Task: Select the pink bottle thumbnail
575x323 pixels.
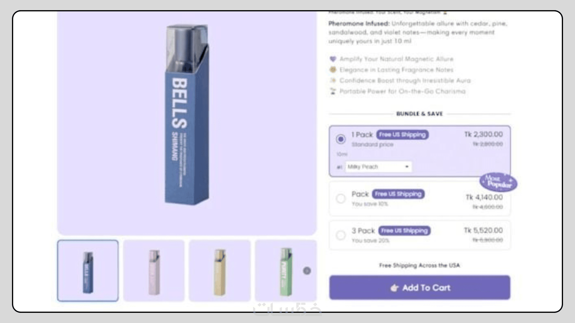Action: 154,271
